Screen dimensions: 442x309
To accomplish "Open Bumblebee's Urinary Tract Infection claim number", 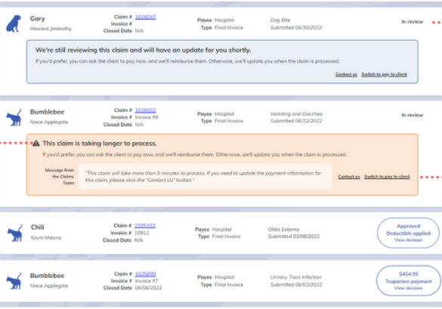I will 145,273.
